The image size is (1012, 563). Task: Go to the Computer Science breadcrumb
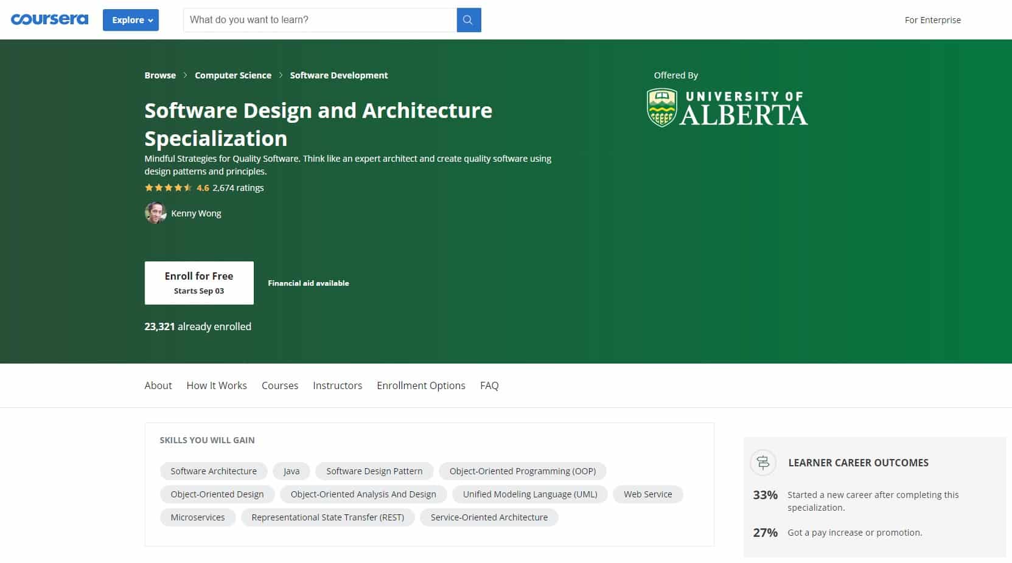pyautogui.click(x=233, y=75)
